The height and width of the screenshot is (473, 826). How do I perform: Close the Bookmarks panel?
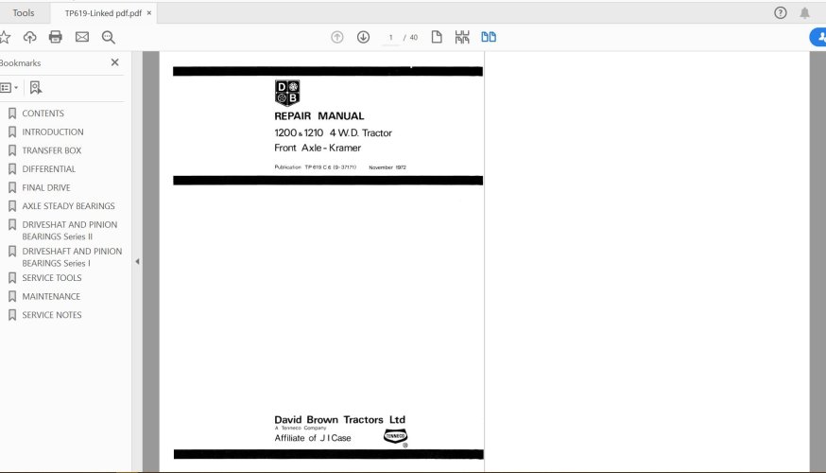(115, 62)
